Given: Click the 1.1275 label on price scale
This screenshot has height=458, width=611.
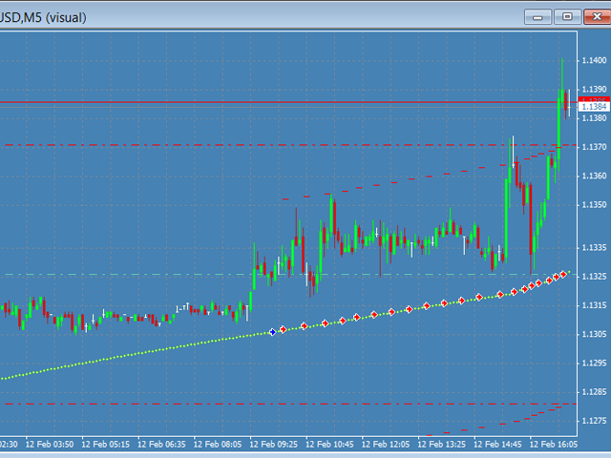Looking at the screenshot, I should click(593, 421).
